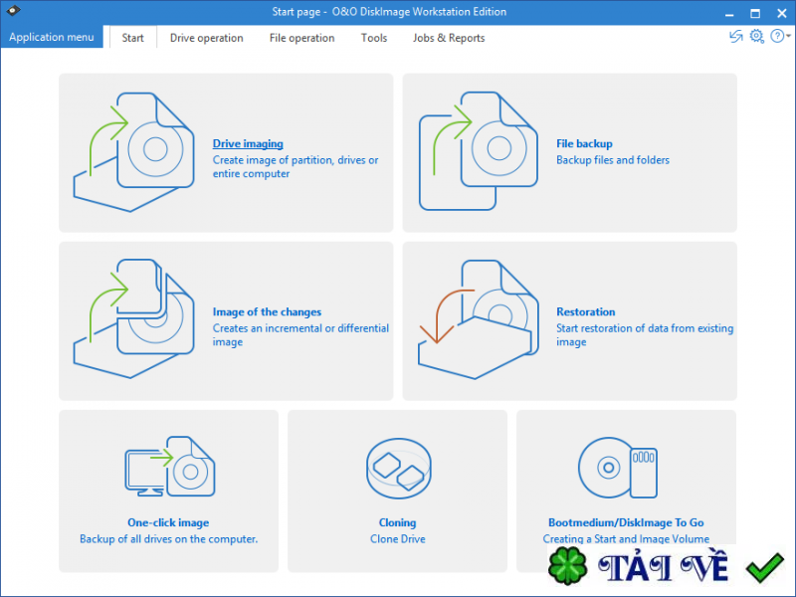Screen dimensions: 796x597
Task: Click the File backup heading link
Action: 584,143
